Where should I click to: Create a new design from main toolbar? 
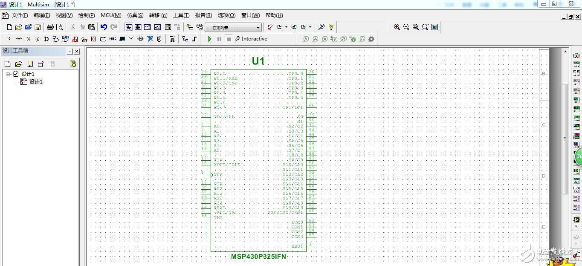(9, 27)
